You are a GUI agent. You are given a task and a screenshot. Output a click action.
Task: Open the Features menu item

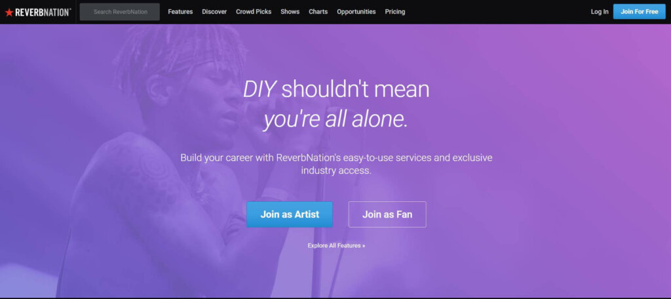point(180,12)
